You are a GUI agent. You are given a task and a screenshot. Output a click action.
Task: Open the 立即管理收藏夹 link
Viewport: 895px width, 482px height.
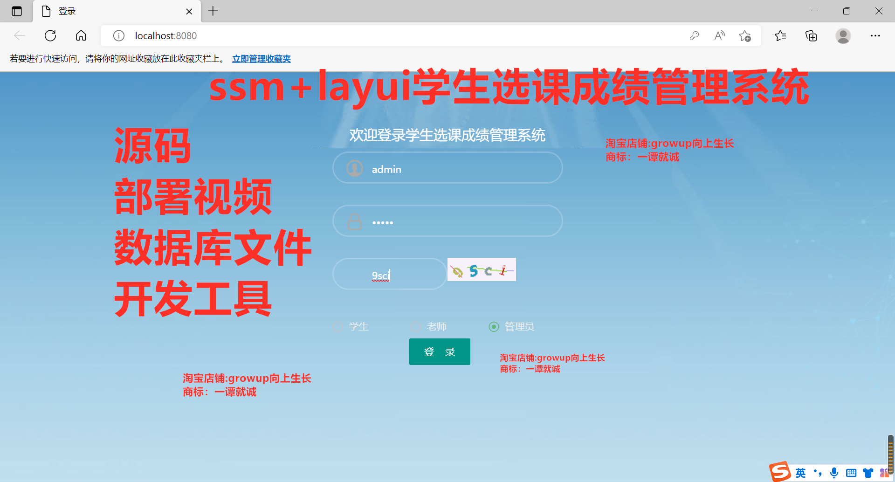click(261, 59)
